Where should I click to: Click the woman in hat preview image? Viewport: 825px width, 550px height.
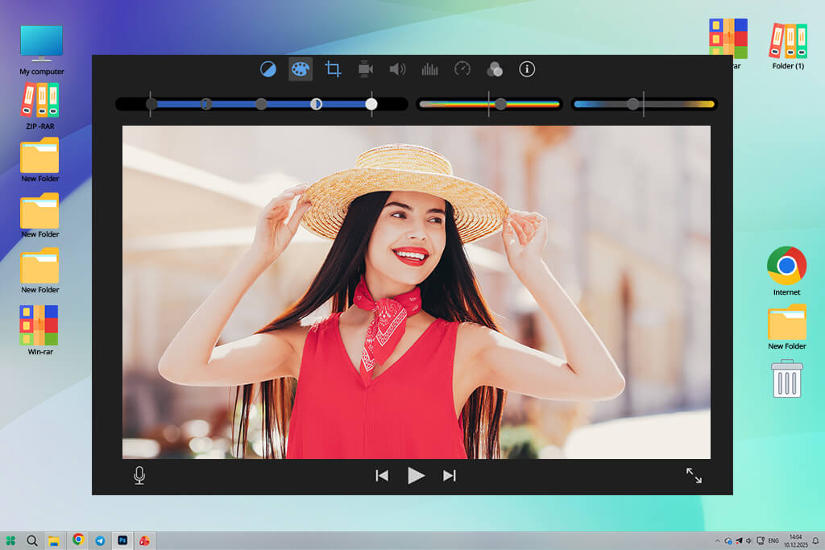point(417,292)
